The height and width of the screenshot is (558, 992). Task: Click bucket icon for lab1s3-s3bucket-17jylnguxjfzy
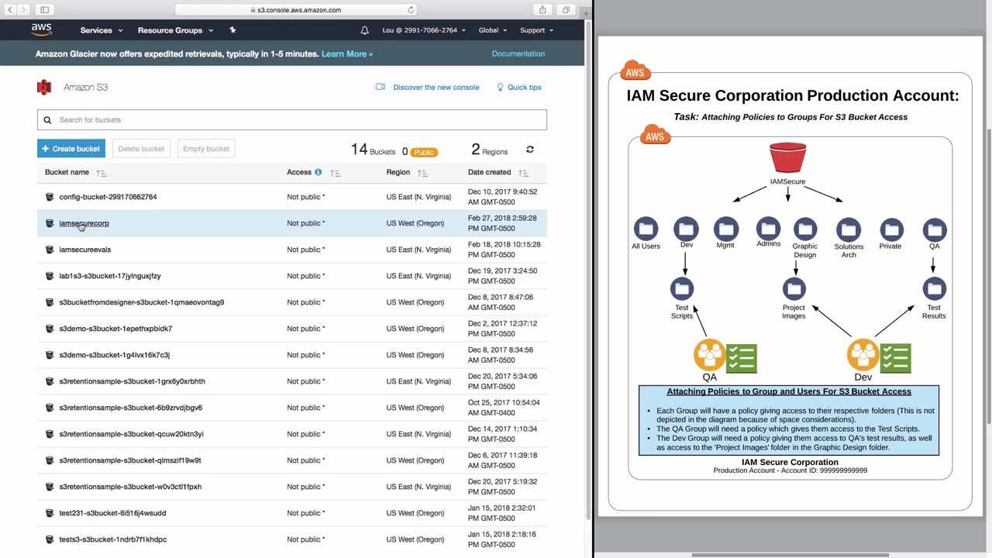coord(50,276)
